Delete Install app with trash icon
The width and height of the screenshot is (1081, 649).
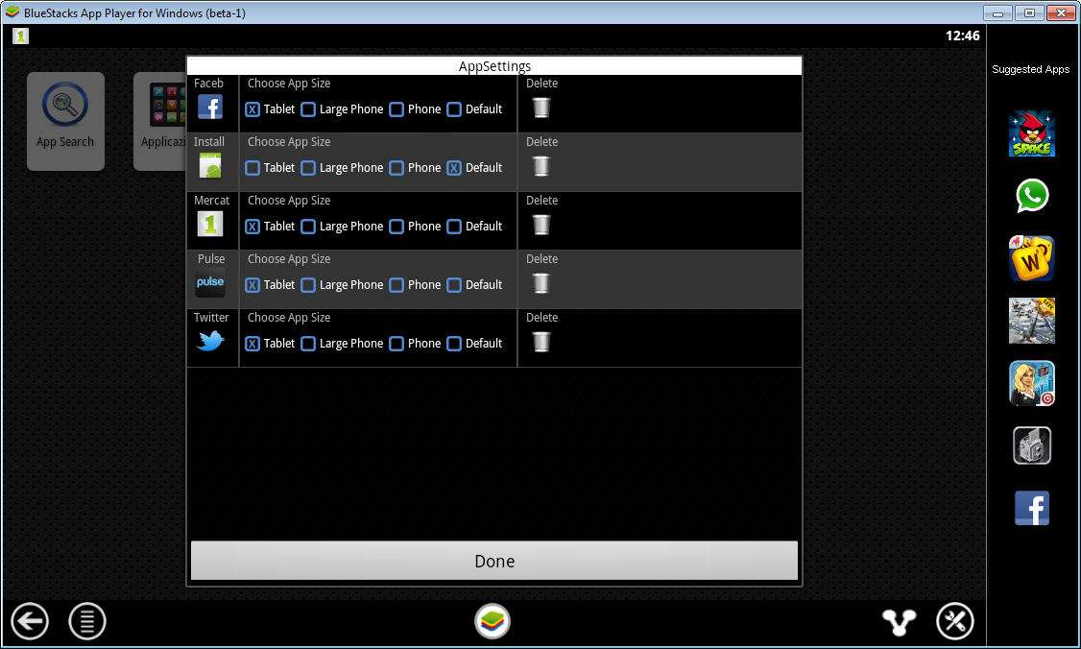pyautogui.click(x=541, y=166)
